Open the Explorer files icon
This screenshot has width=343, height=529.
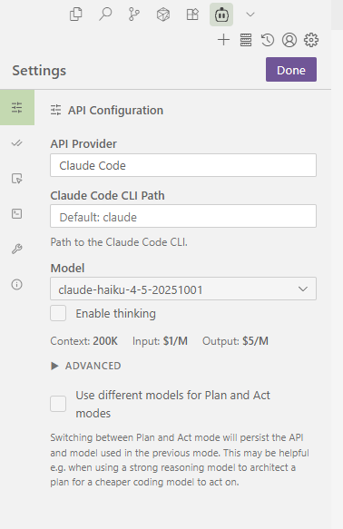(76, 15)
